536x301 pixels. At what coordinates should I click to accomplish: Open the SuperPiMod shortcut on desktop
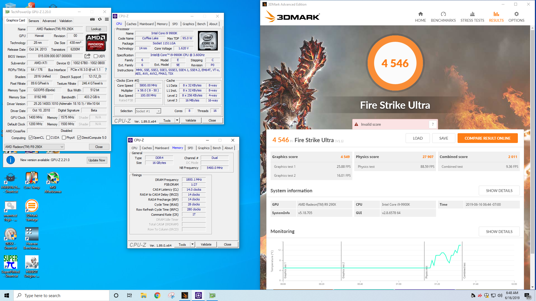[x=11, y=267]
